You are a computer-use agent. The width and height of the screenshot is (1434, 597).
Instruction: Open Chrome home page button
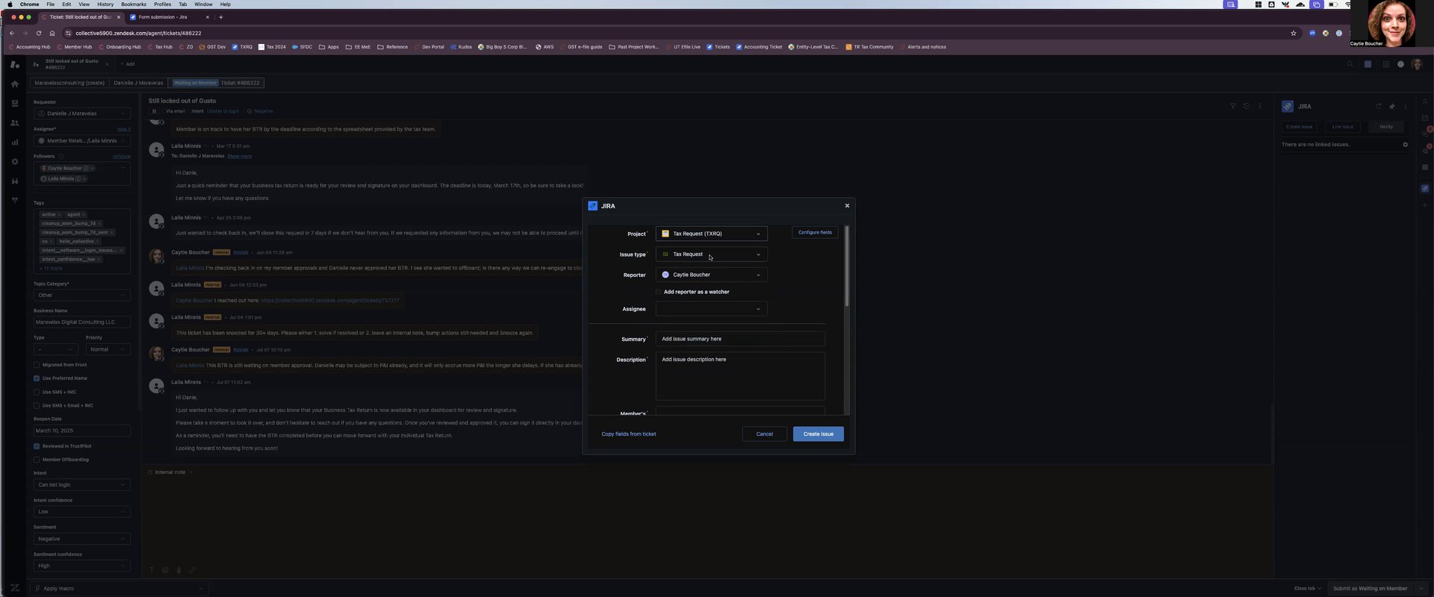coord(52,33)
